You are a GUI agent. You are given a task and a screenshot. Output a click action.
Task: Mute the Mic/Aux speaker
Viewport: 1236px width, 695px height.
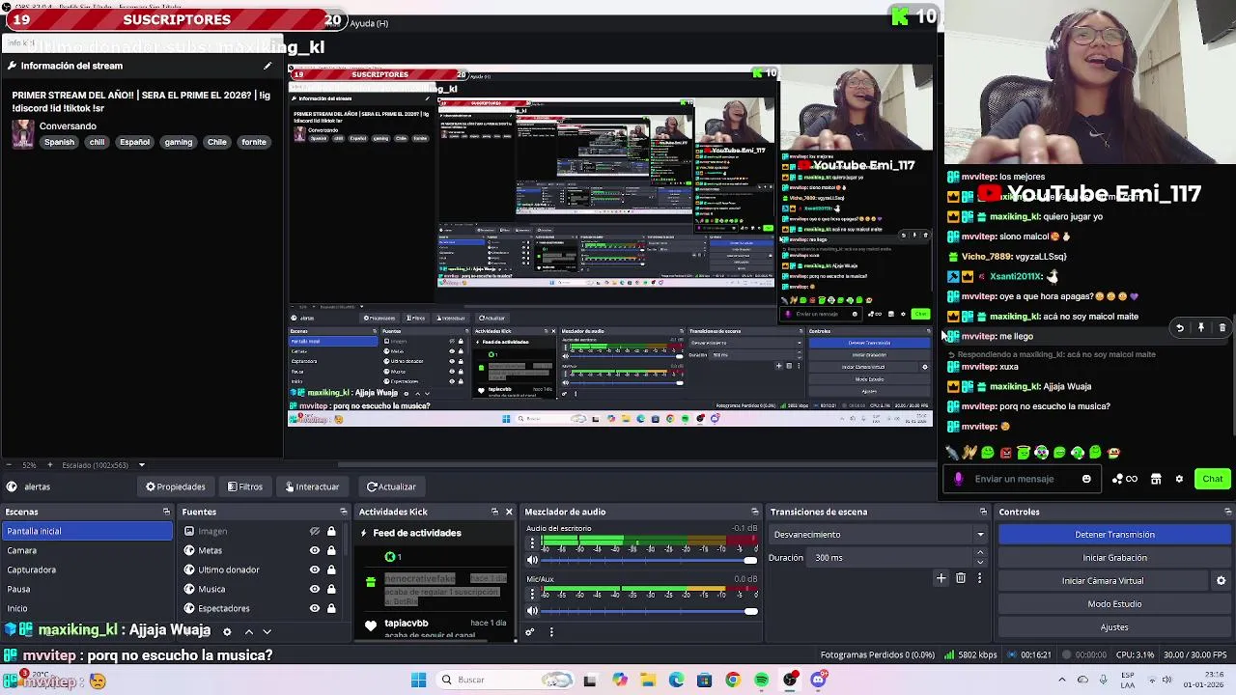532,610
